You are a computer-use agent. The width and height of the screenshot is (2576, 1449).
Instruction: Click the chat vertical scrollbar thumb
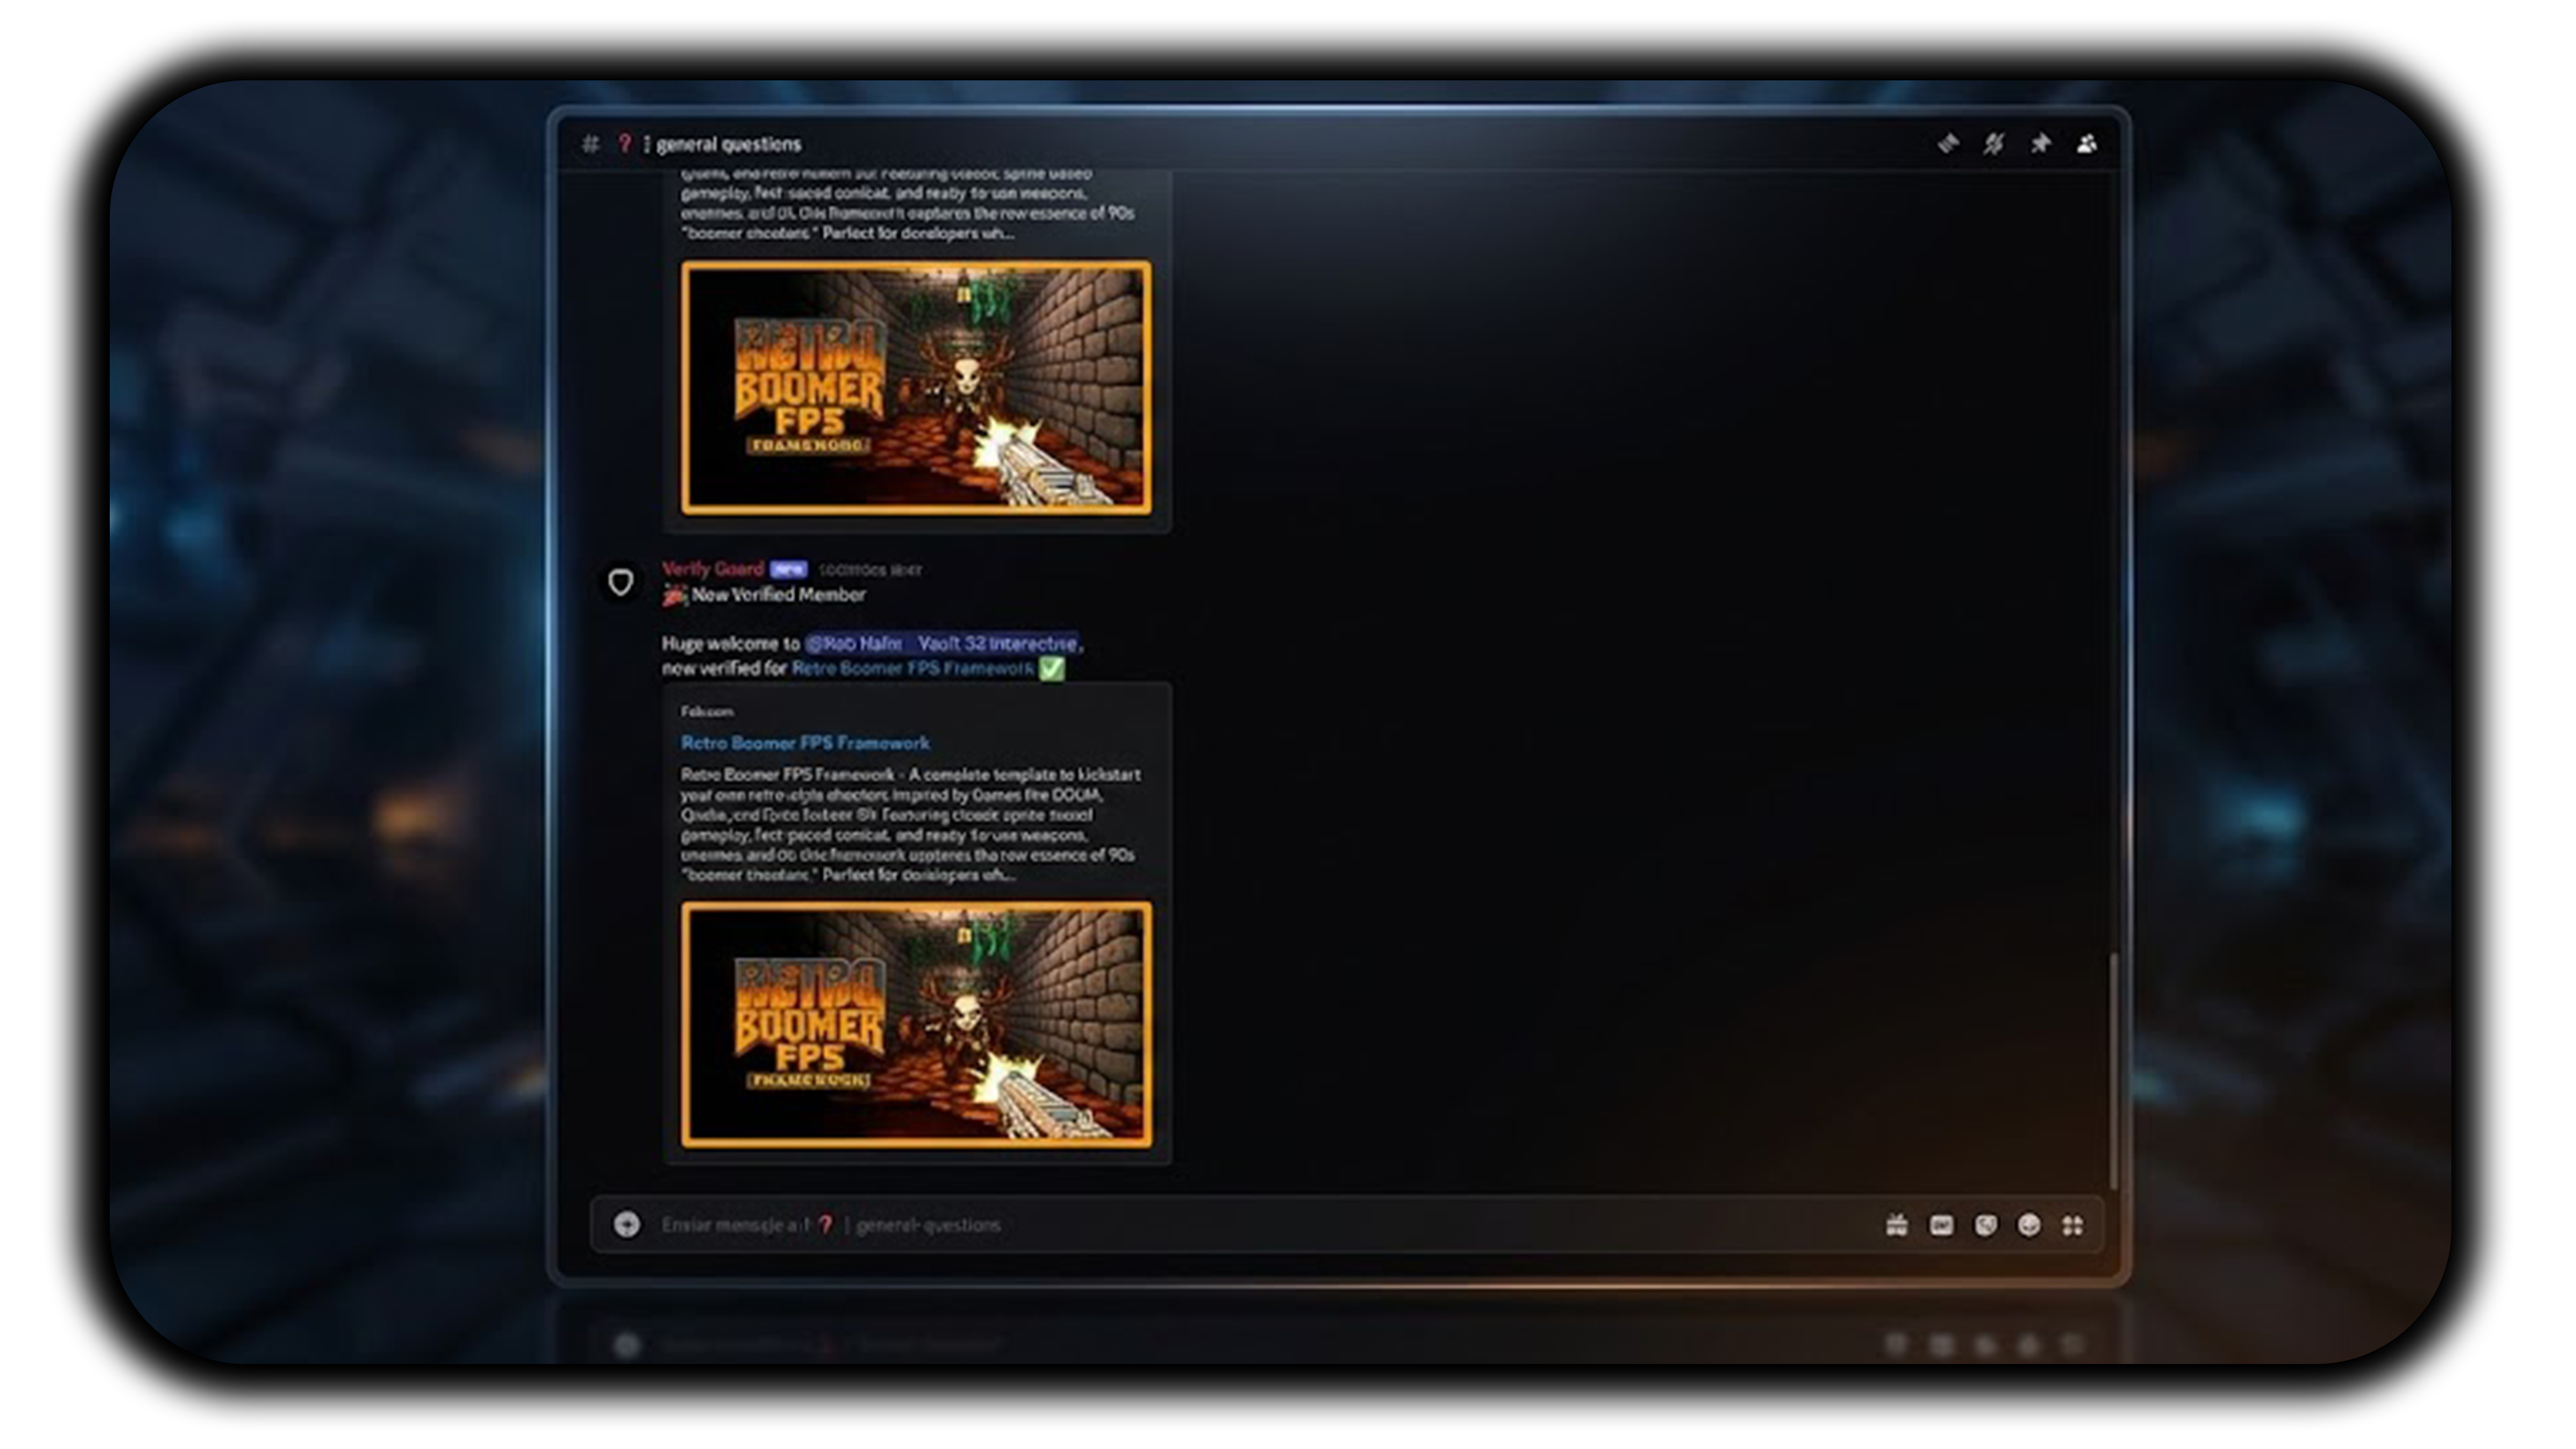coord(2113,1070)
